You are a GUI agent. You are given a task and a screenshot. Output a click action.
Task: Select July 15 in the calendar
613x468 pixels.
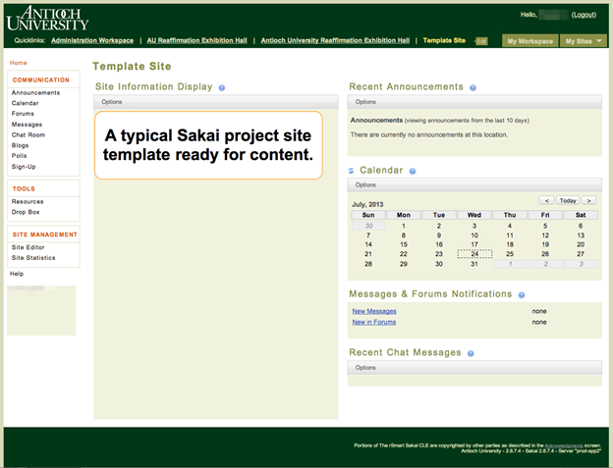pyautogui.click(x=404, y=244)
